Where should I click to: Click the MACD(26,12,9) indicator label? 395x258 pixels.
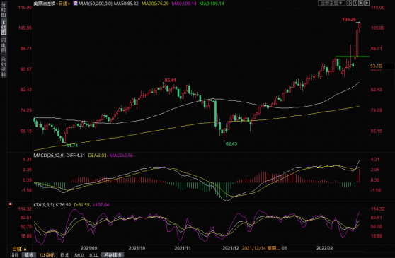tap(49, 156)
